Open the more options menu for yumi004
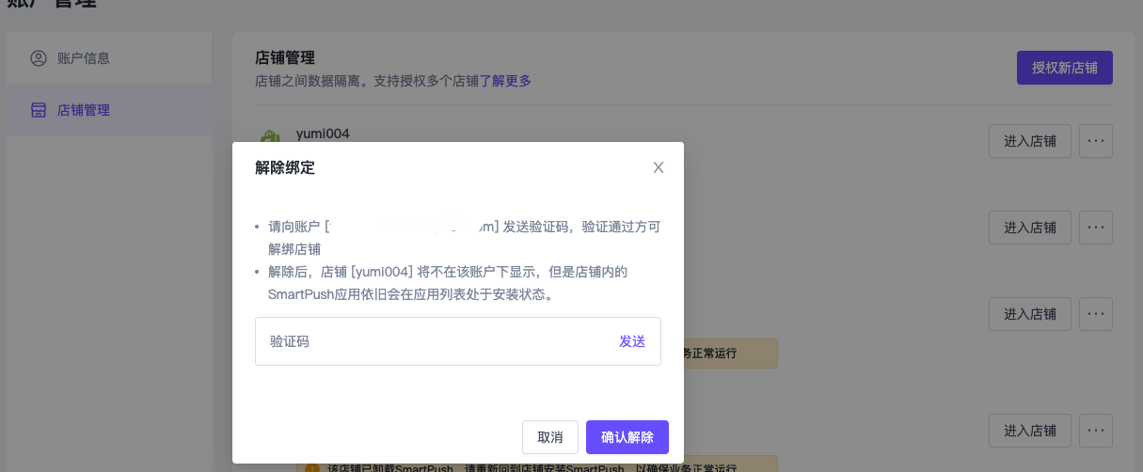The width and height of the screenshot is (1143, 472). [1095, 141]
